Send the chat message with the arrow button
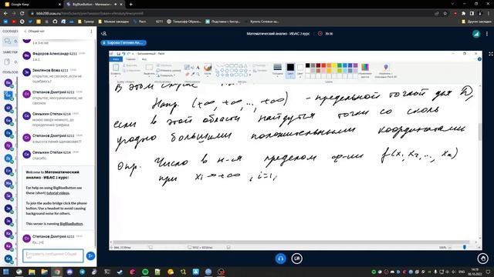The width and height of the screenshot is (494, 277). coord(90,256)
